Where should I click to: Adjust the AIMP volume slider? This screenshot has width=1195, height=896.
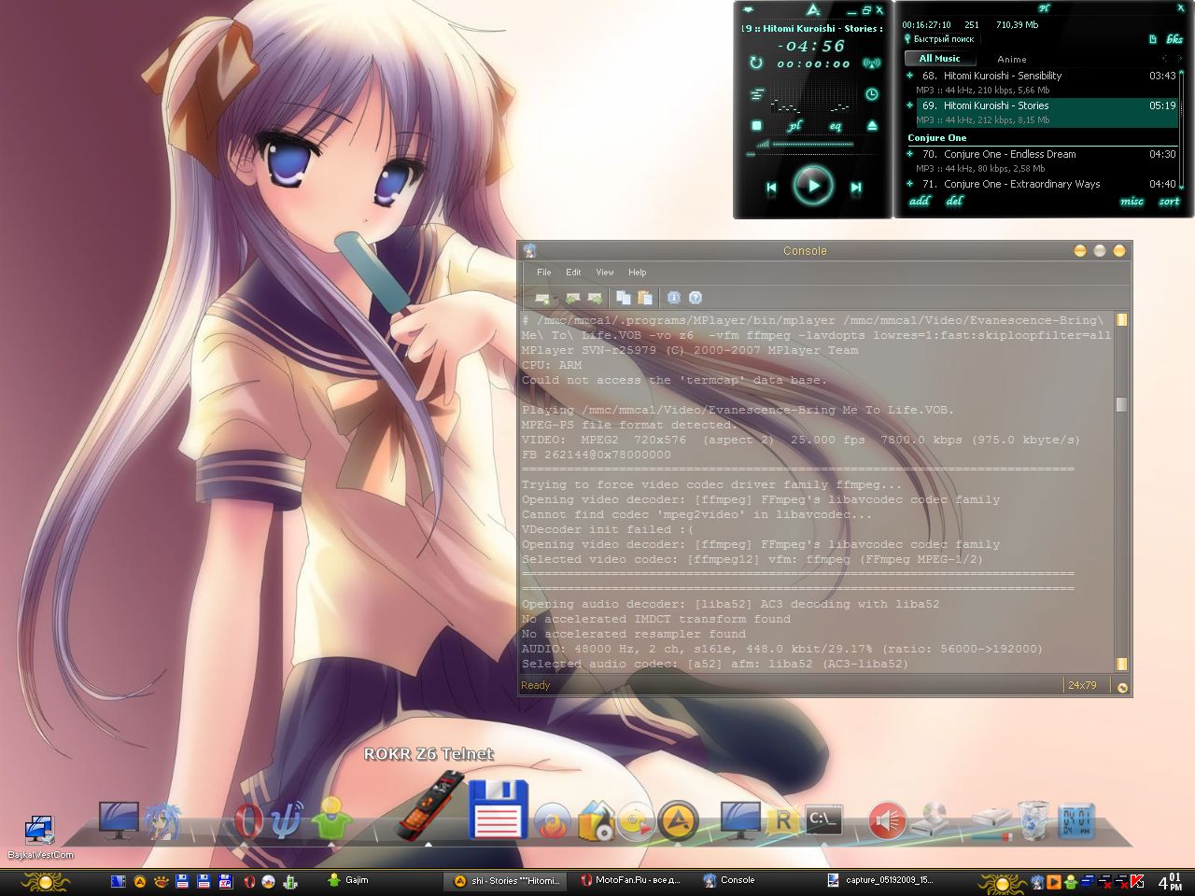(x=812, y=144)
